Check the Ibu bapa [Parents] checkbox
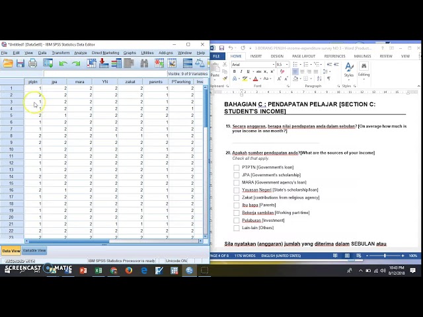The image size is (423, 317). coord(237,205)
